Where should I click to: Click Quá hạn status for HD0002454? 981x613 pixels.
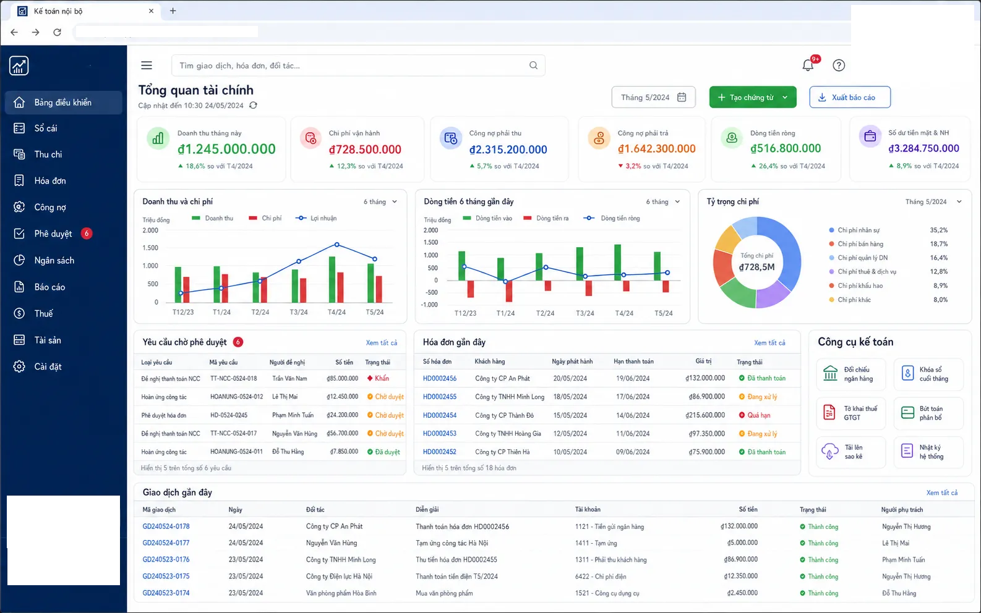click(x=755, y=415)
